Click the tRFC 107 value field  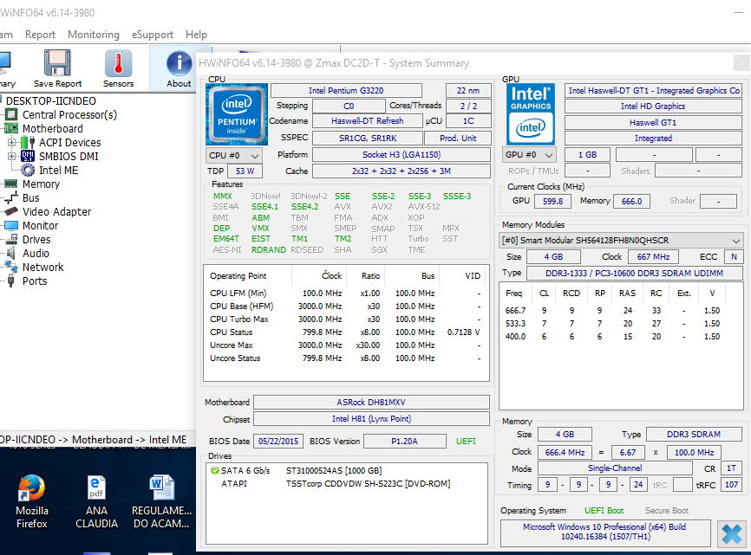click(731, 485)
